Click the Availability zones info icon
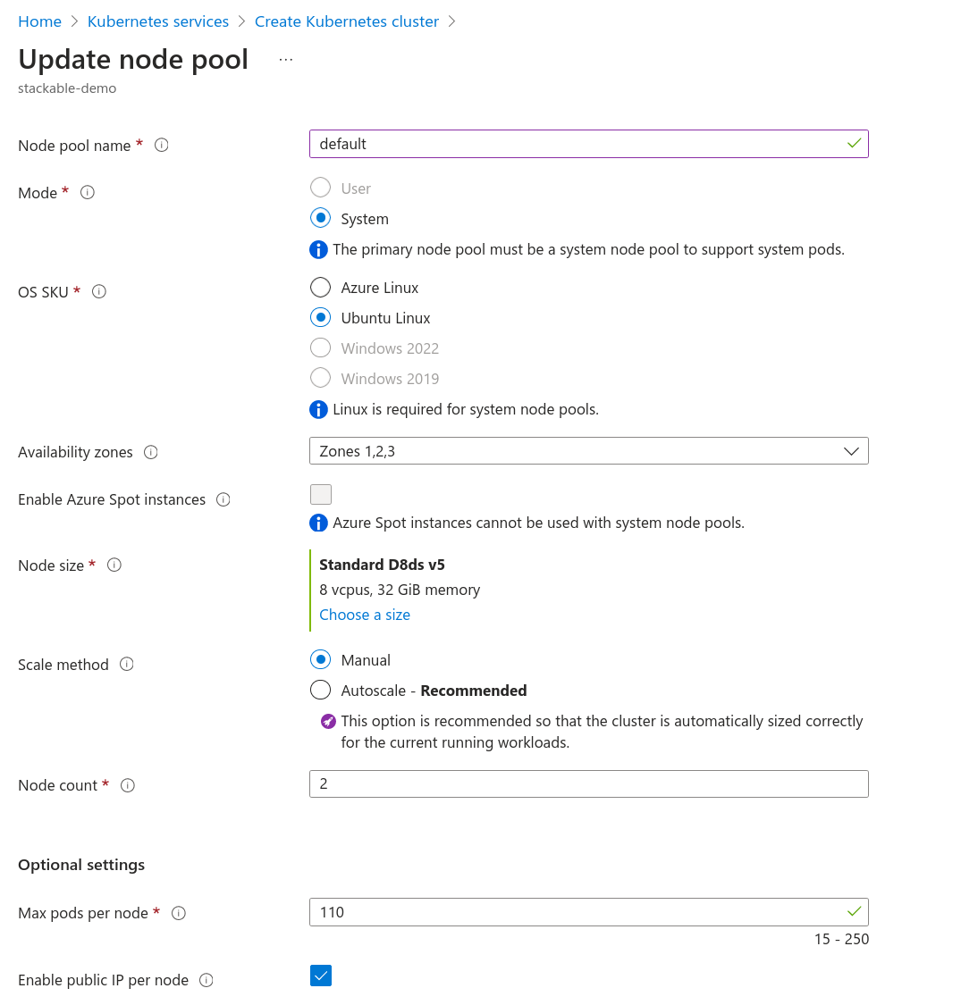The image size is (961, 1005). click(151, 452)
